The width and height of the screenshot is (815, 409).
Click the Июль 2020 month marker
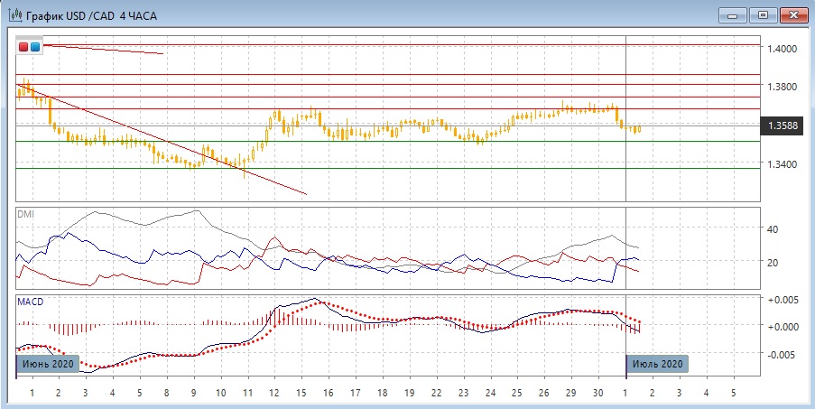(x=657, y=364)
